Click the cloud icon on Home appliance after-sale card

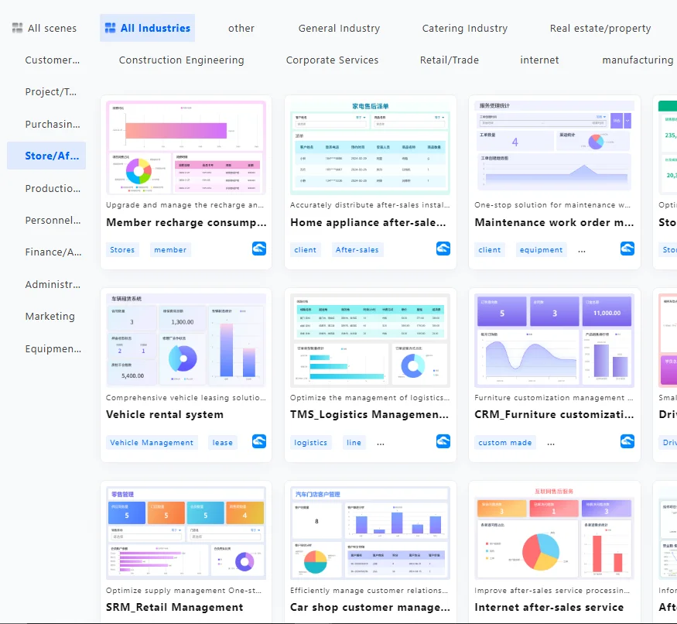[443, 249]
